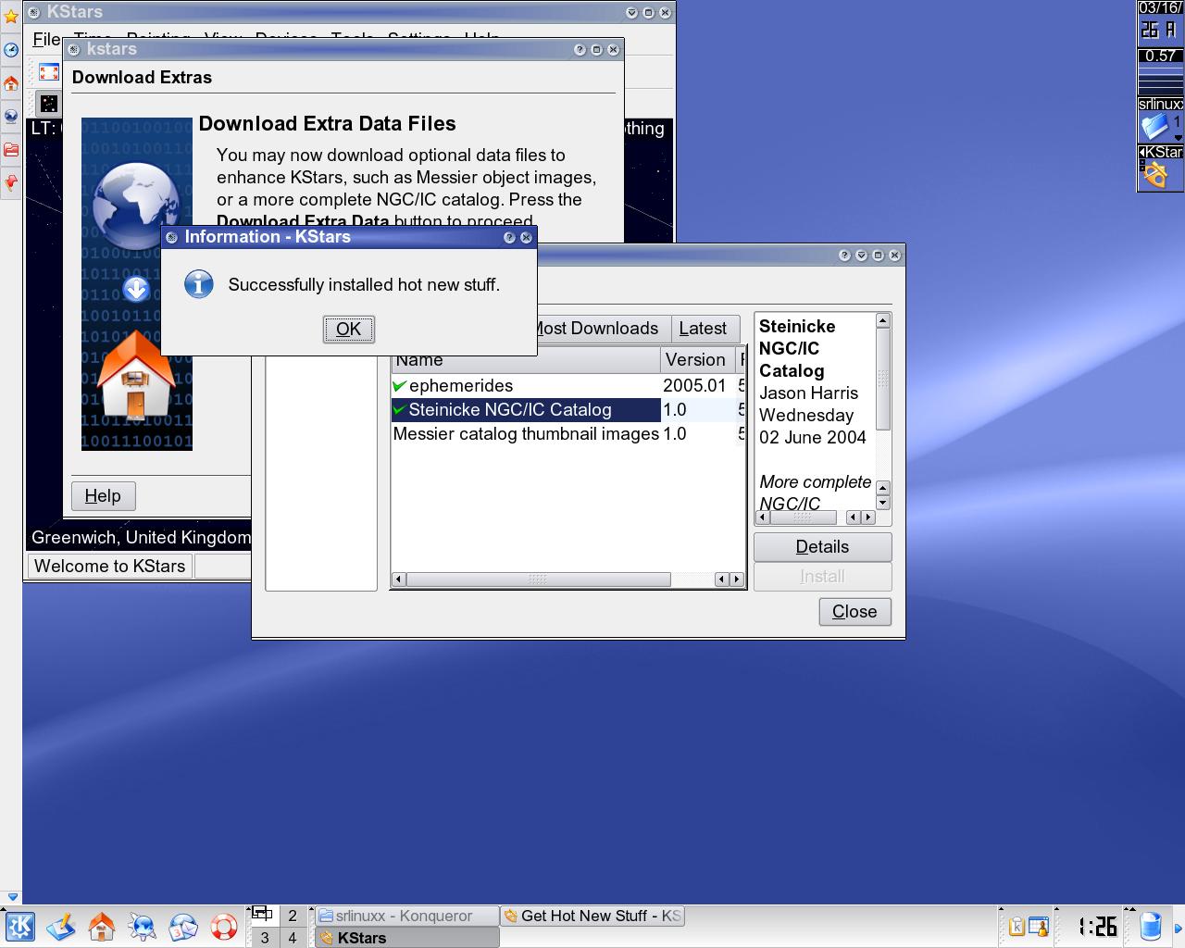
Task: Open the bookmarks star sidebar icon
Action: tap(11, 16)
